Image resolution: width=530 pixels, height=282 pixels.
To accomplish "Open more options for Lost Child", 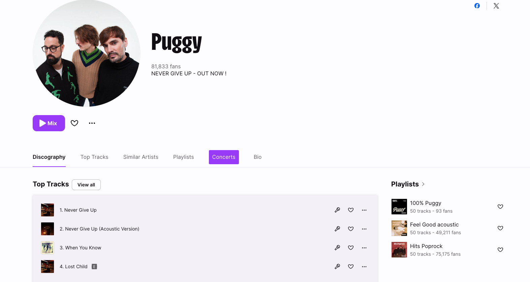I will click(364, 267).
